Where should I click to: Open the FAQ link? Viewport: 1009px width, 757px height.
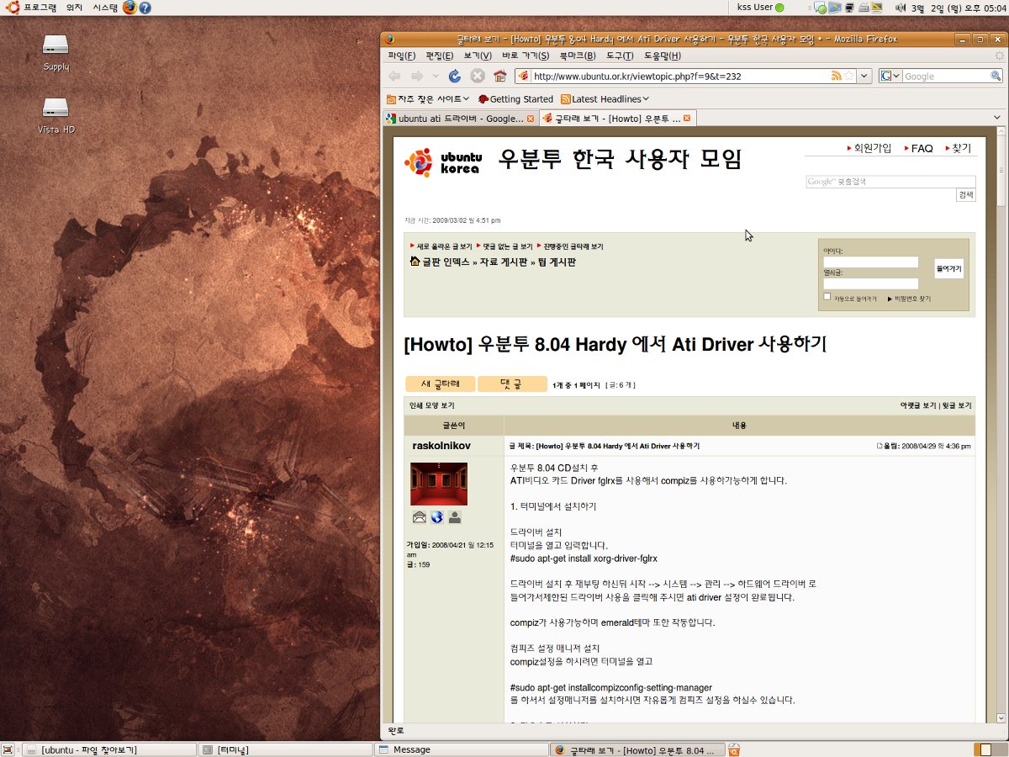pyautogui.click(x=922, y=148)
